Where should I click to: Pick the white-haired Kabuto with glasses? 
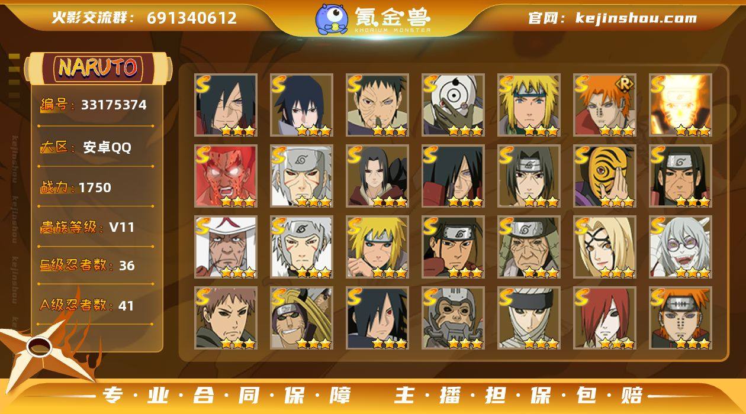point(680,247)
